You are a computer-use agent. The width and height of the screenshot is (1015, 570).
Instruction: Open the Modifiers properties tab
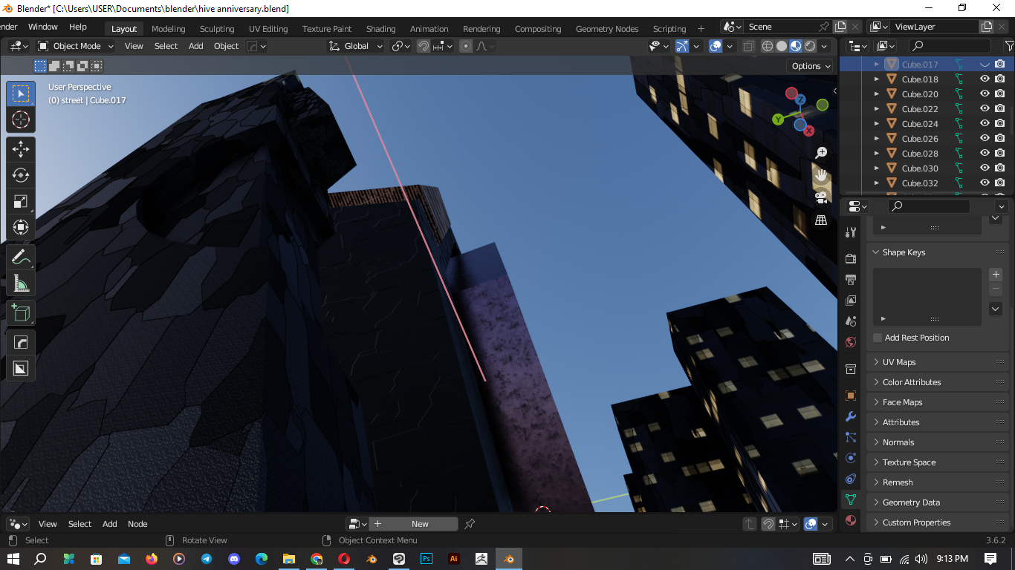(851, 416)
